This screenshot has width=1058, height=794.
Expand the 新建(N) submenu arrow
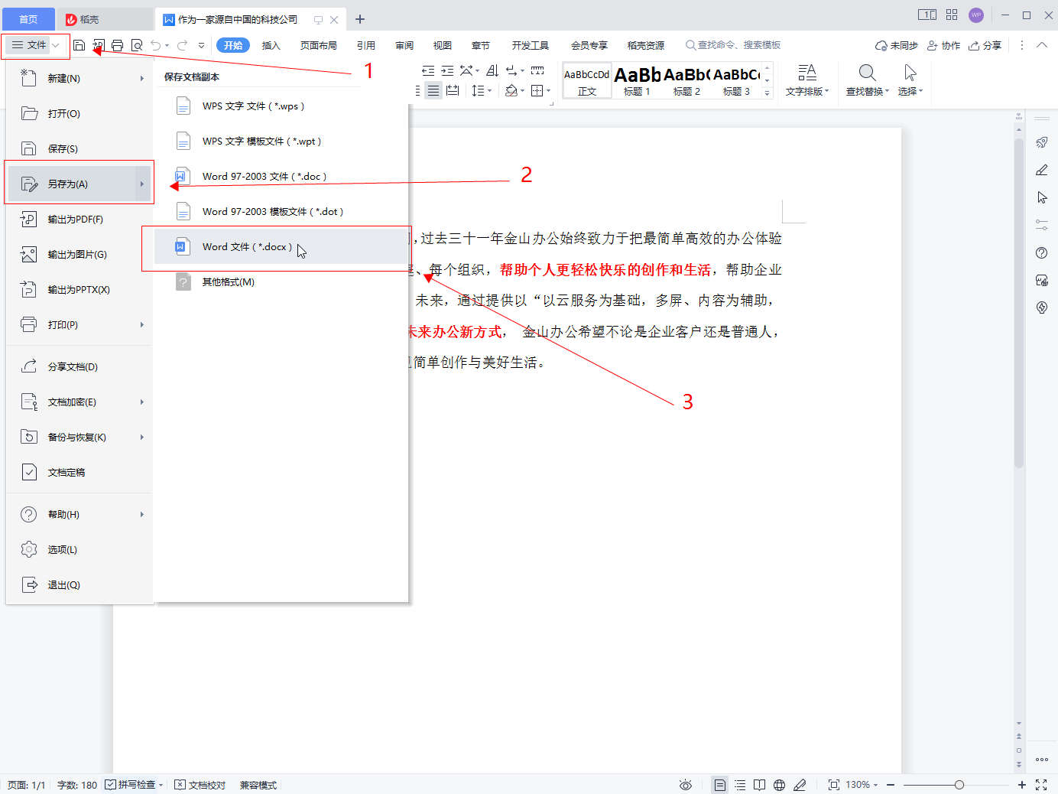[142, 78]
